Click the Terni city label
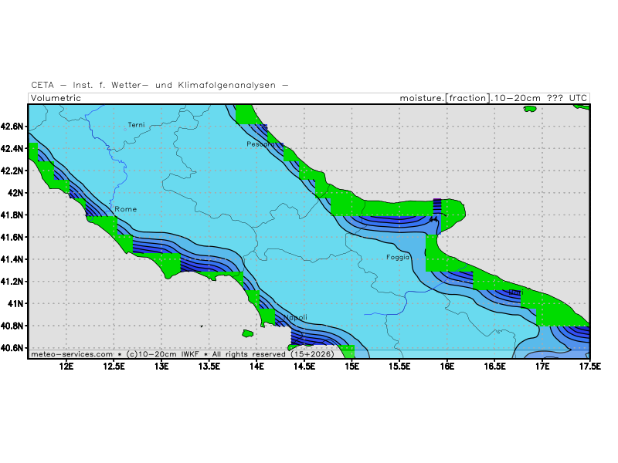The image size is (618, 463). point(136,124)
